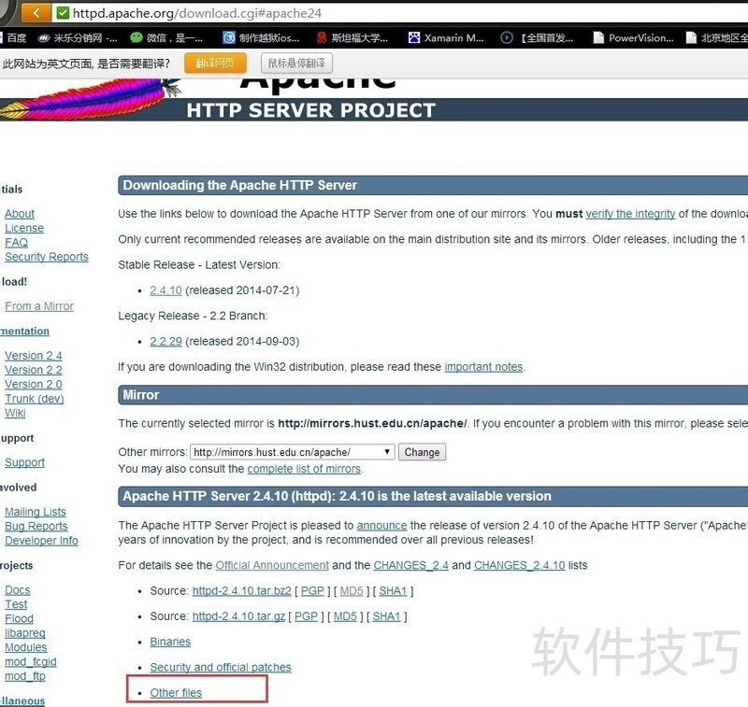Download httpd-2.4.10.tar.bz2 source
Screen dimensions: 748x707
coord(241,591)
